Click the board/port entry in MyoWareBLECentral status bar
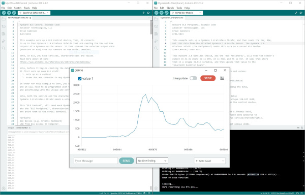305x195 pixels. coord(126,193)
